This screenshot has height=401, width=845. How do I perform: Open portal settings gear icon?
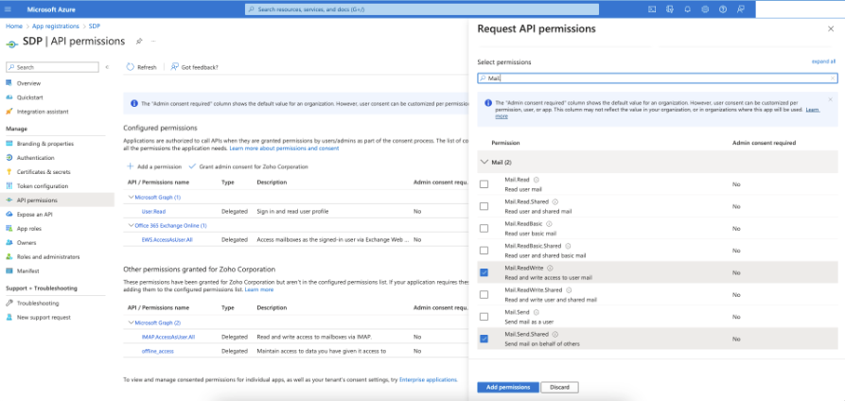coord(704,9)
